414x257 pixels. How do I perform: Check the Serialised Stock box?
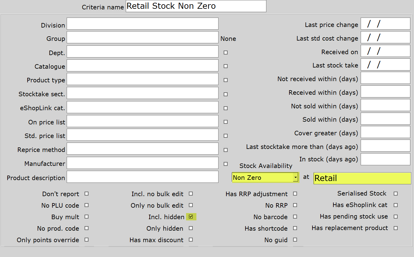pyautogui.click(x=396, y=193)
